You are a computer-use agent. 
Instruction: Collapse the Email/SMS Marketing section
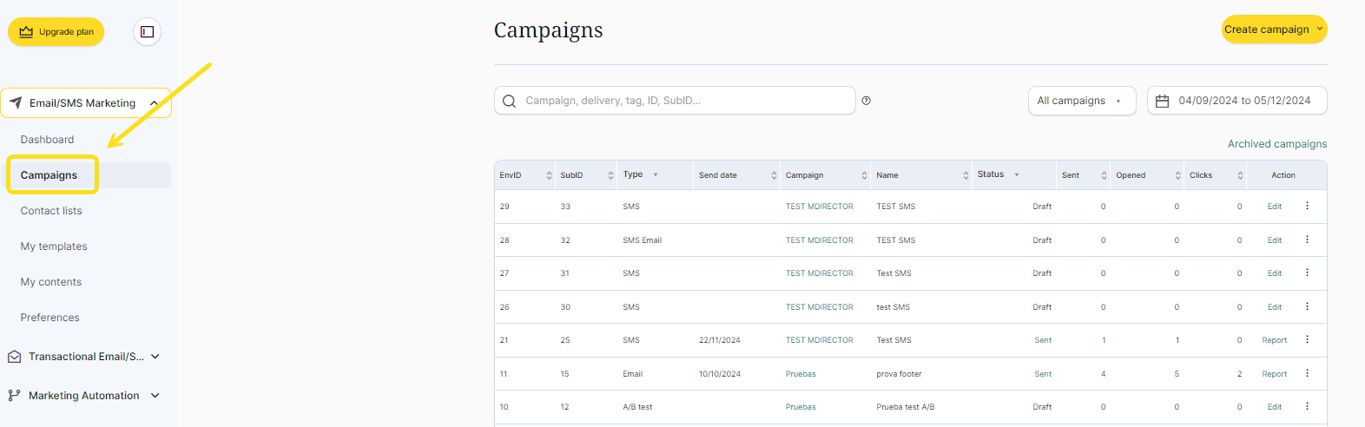click(x=154, y=103)
